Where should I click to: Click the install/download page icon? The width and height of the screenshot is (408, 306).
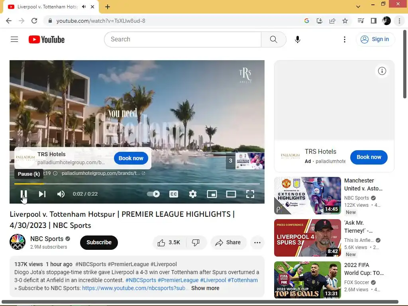320,21
